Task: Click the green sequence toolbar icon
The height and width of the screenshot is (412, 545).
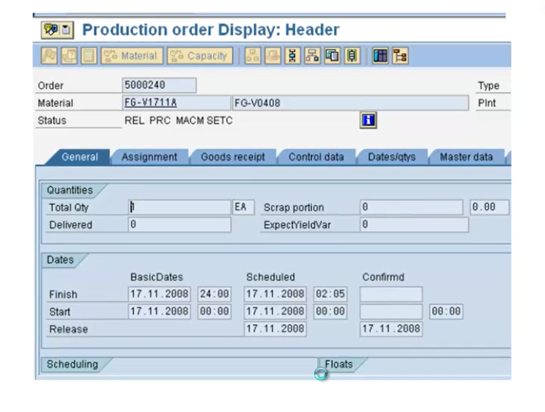Action: (x=352, y=56)
